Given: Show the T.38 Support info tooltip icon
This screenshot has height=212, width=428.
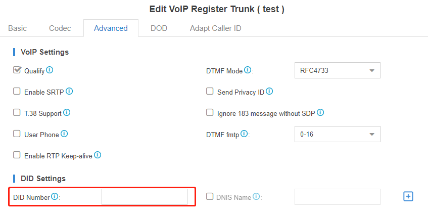Looking at the screenshot, I should pyautogui.click(x=67, y=112).
